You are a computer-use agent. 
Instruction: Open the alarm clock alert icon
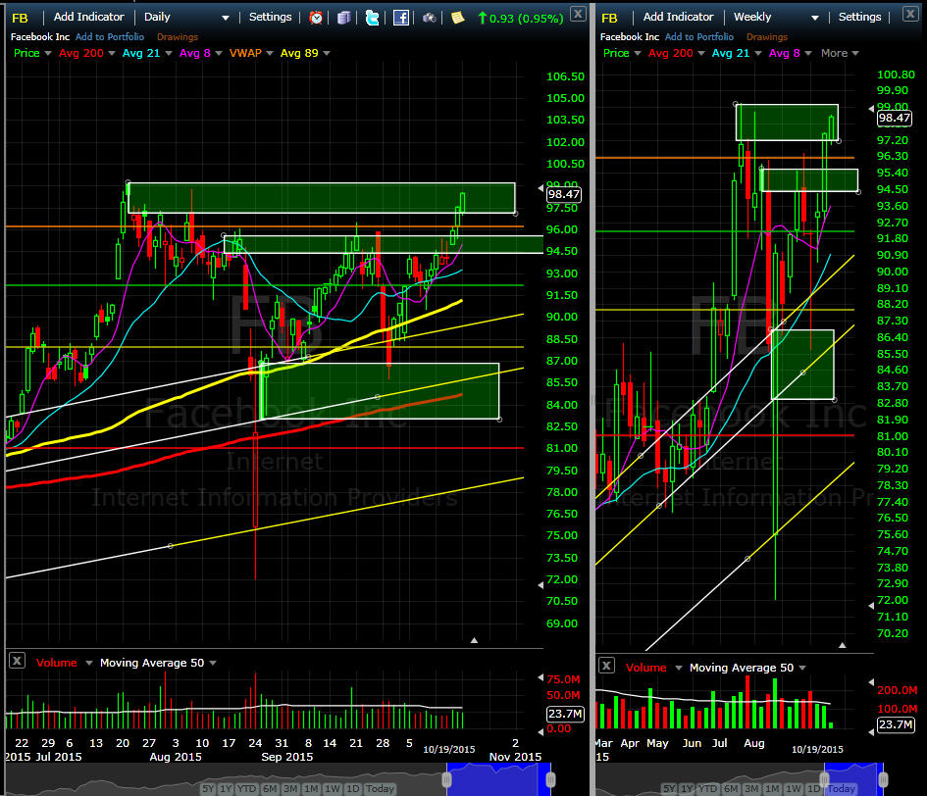316,18
